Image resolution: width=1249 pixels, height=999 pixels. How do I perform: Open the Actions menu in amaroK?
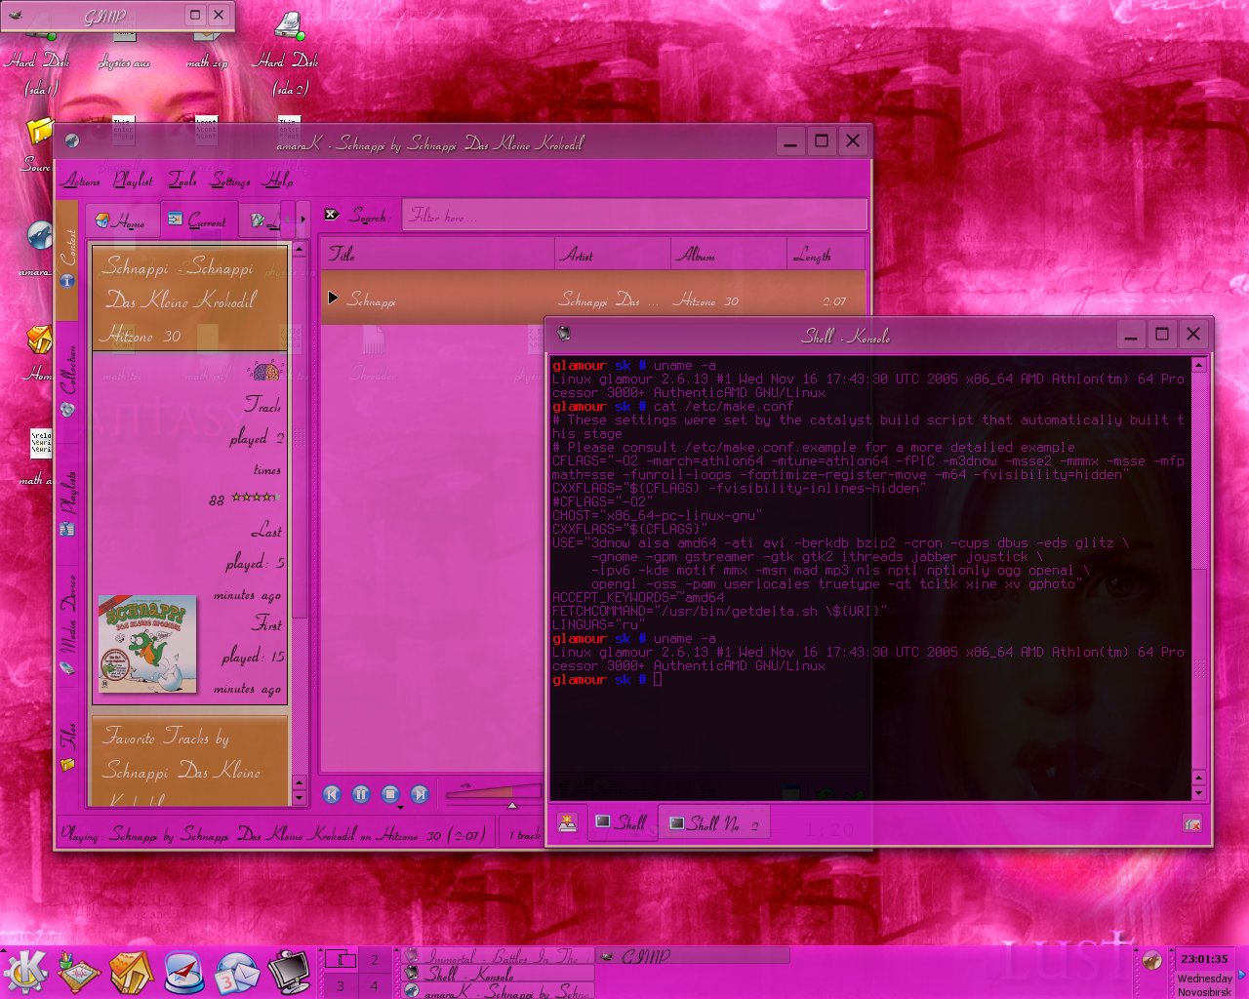point(82,180)
